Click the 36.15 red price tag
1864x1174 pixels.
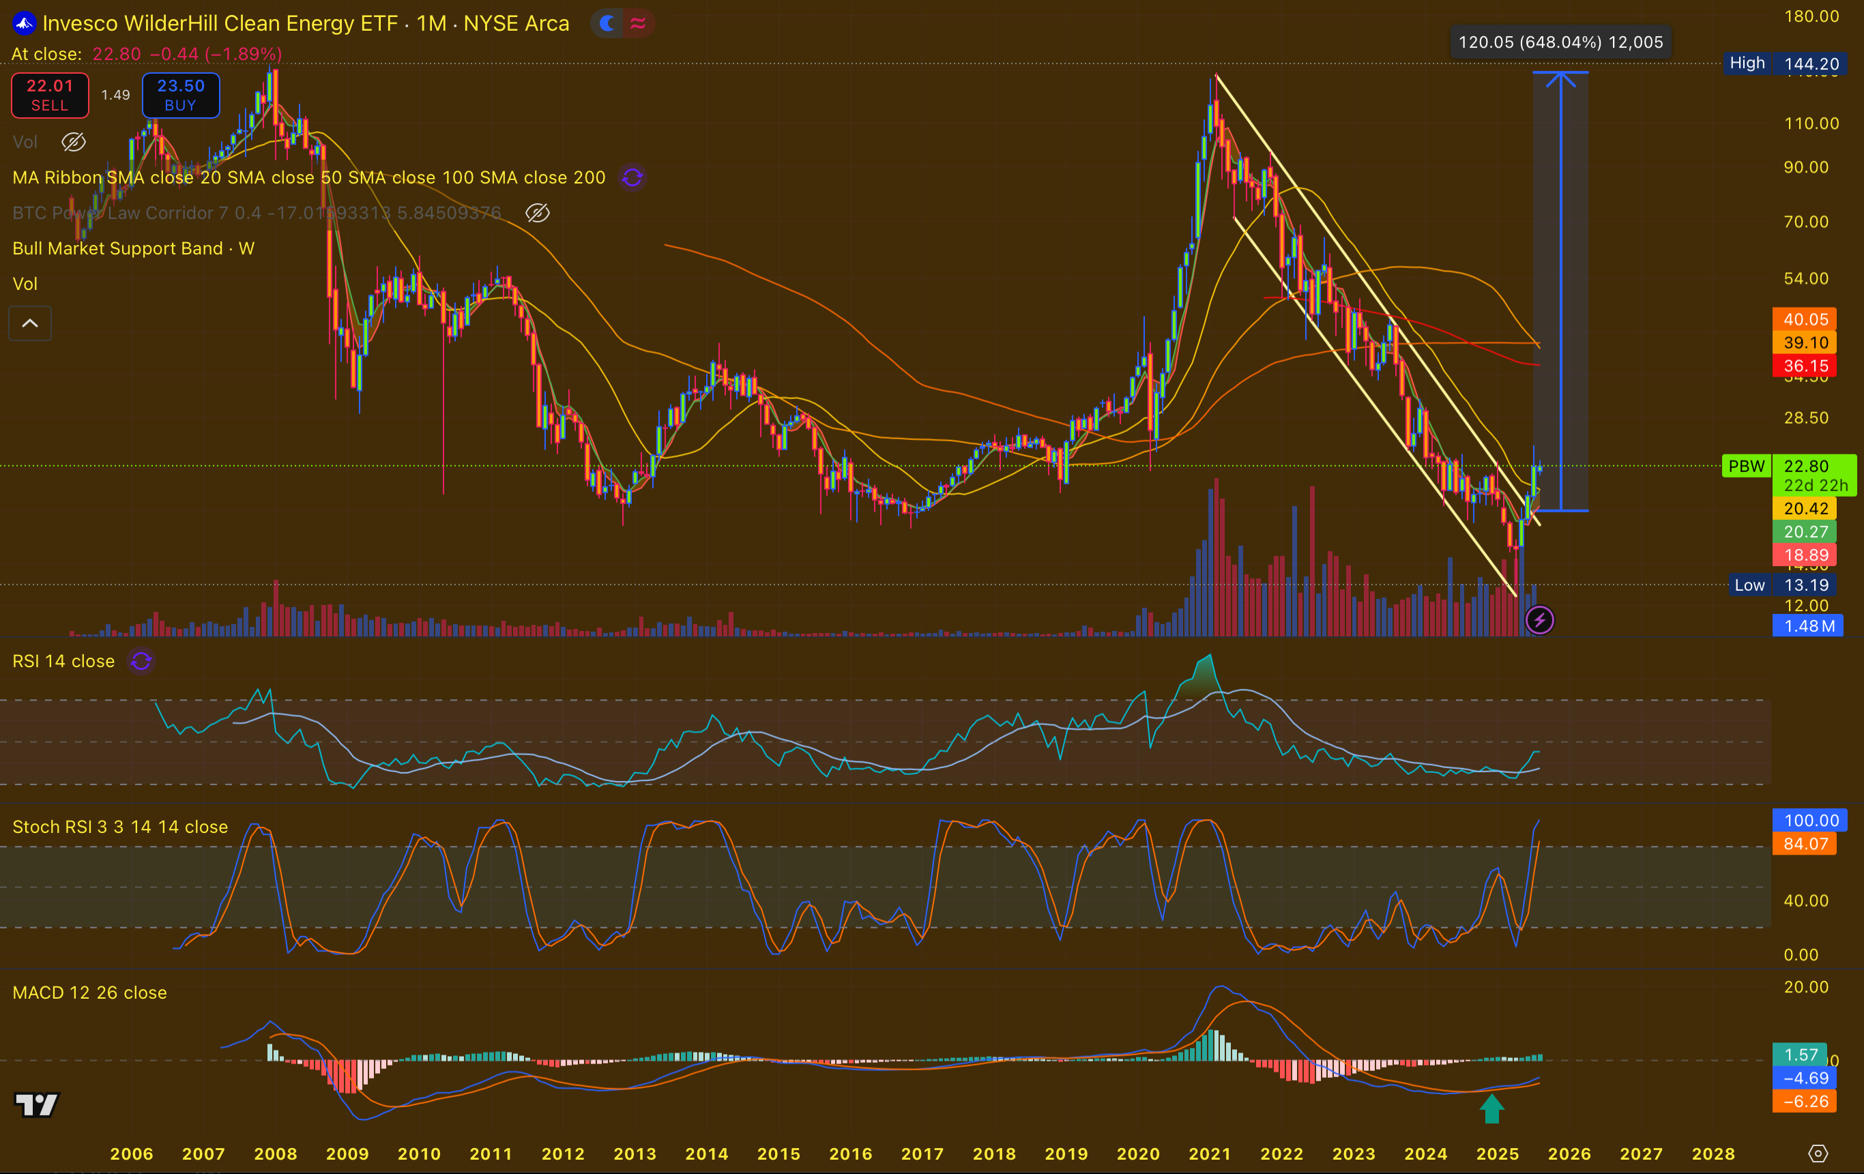(1805, 365)
